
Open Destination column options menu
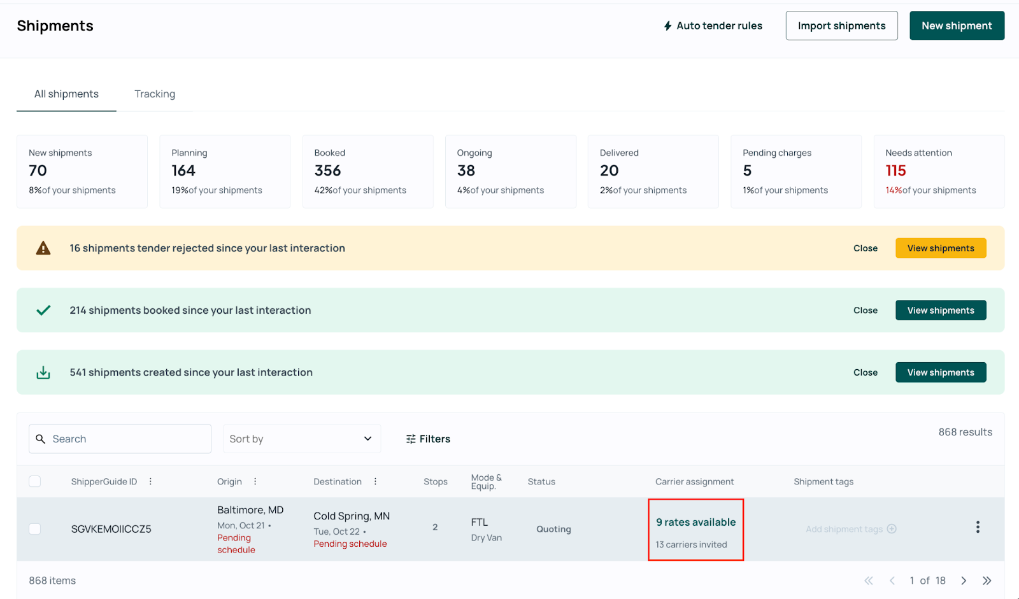[x=375, y=481]
